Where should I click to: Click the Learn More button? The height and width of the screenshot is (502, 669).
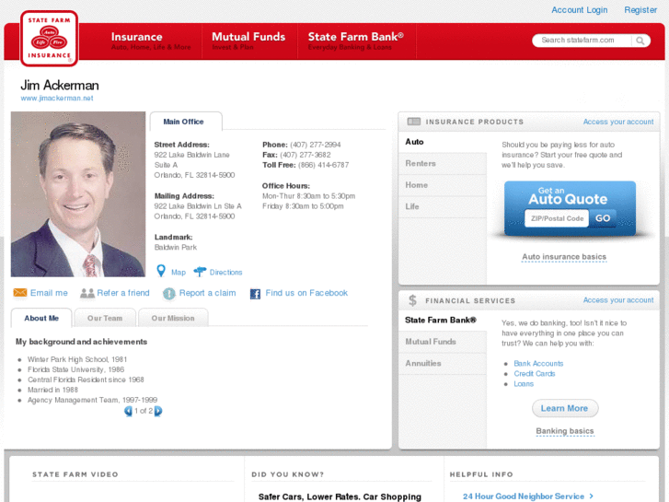pyautogui.click(x=565, y=408)
